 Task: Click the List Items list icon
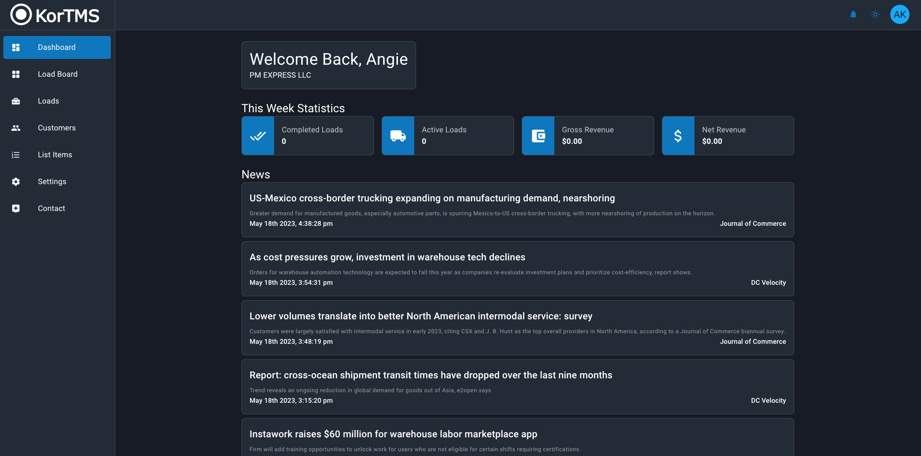16,155
